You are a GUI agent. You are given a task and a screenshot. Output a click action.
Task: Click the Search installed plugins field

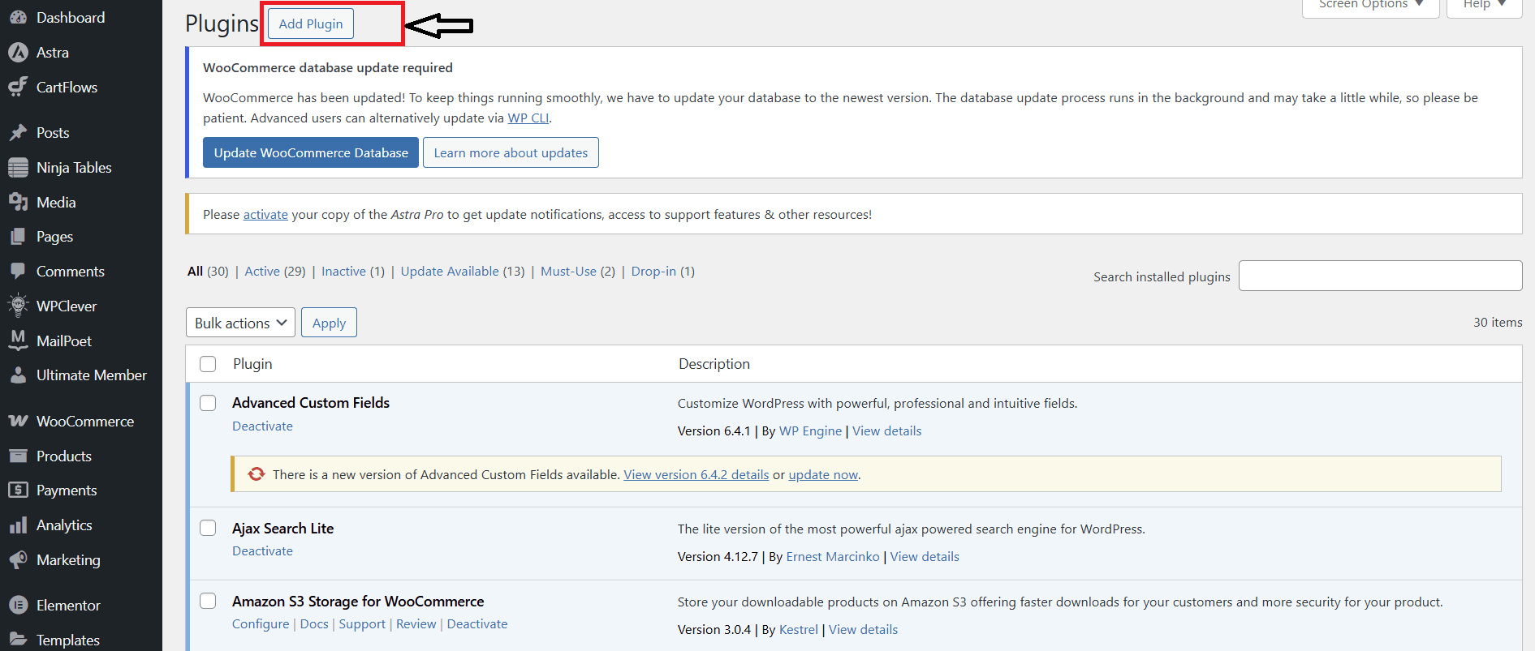pyautogui.click(x=1380, y=276)
